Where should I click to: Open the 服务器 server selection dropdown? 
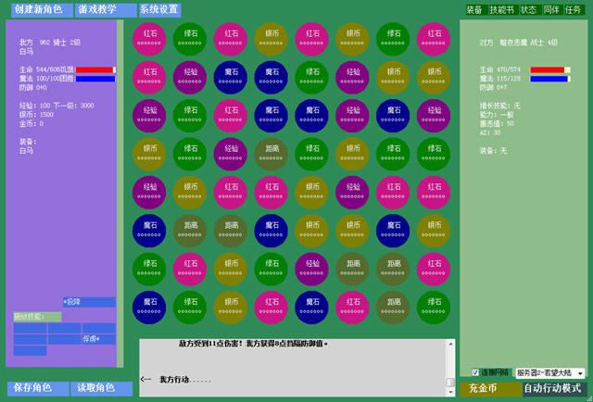[550, 372]
